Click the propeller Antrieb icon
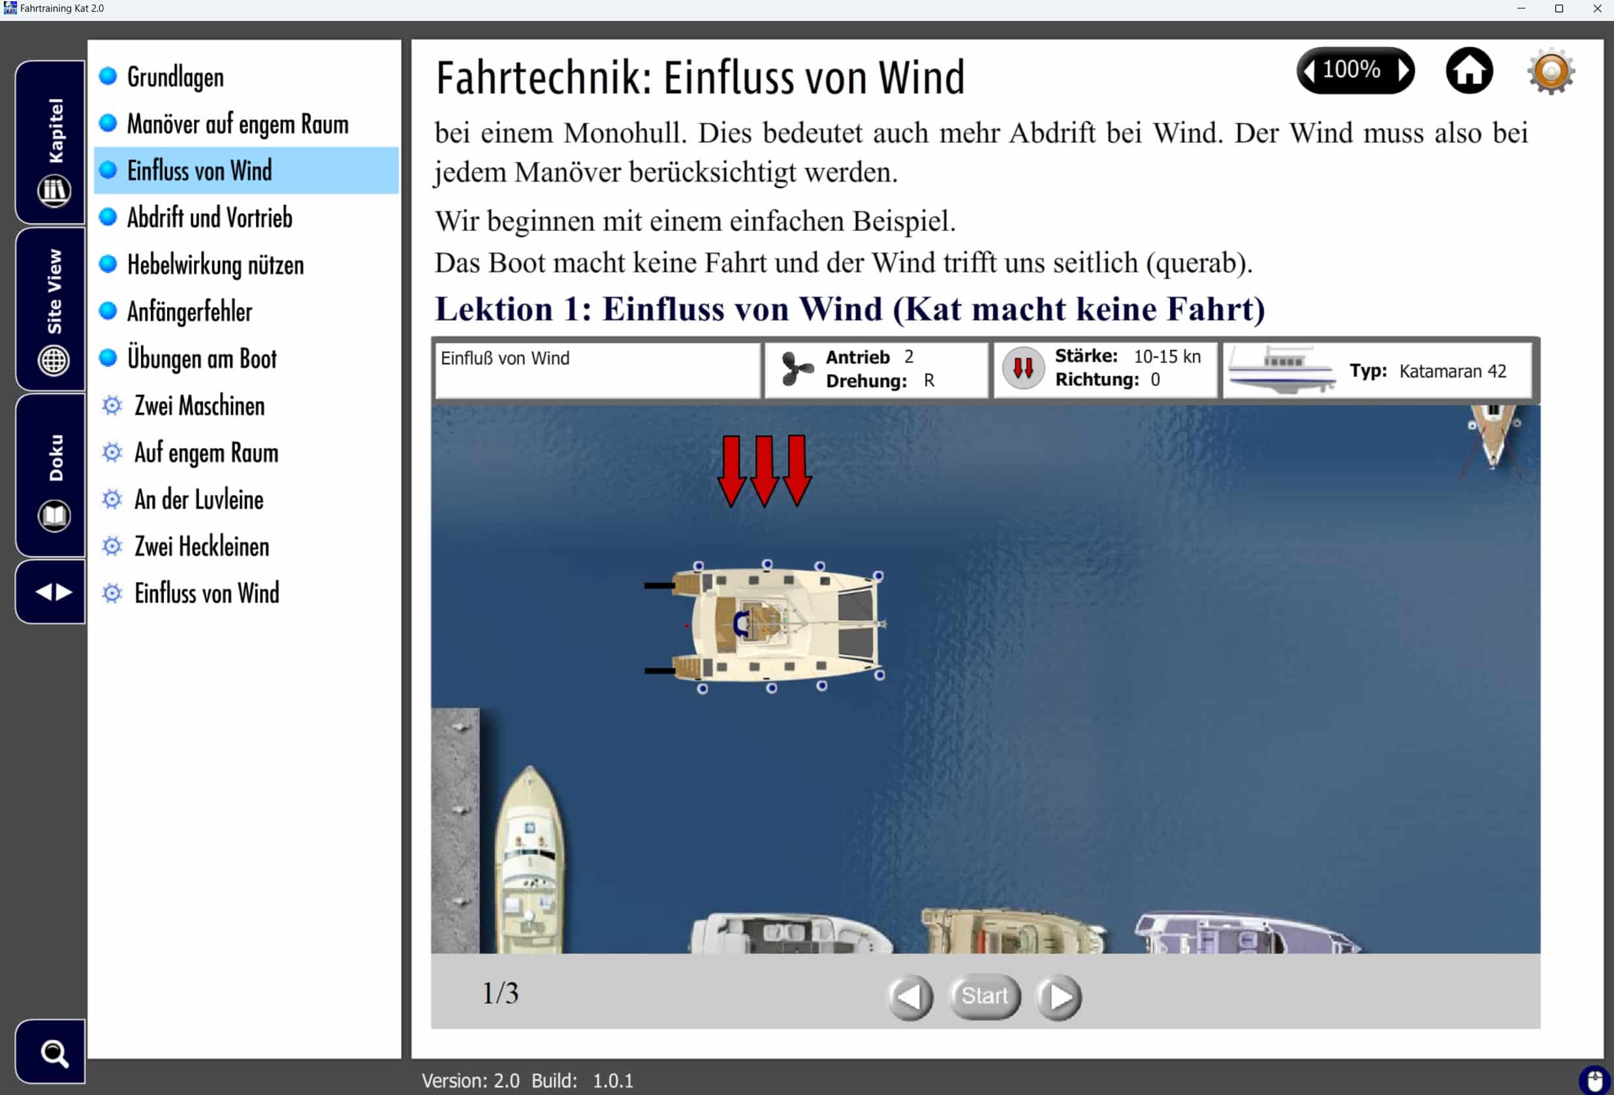This screenshot has height=1095, width=1614. (796, 368)
